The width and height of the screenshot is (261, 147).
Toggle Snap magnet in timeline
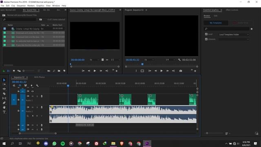[20, 86]
